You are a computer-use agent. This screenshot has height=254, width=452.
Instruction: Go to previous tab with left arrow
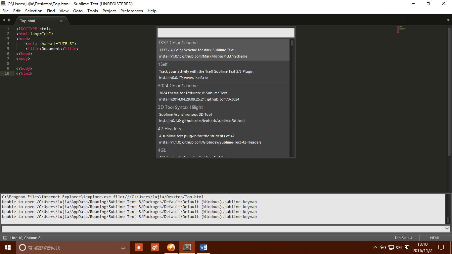(4, 20)
